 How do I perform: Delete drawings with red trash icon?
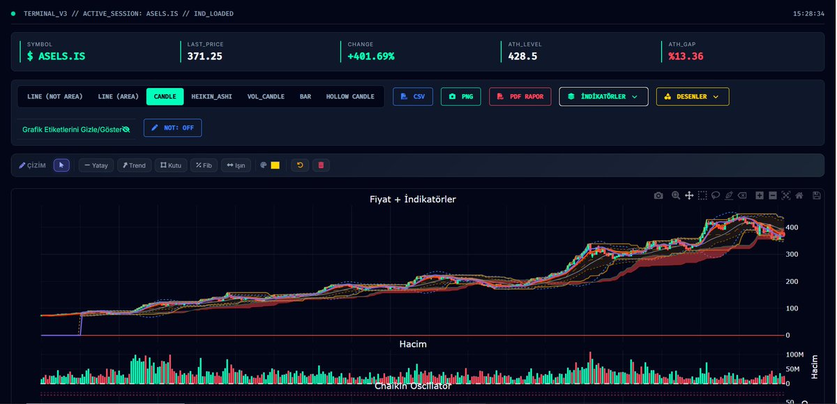click(321, 165)
